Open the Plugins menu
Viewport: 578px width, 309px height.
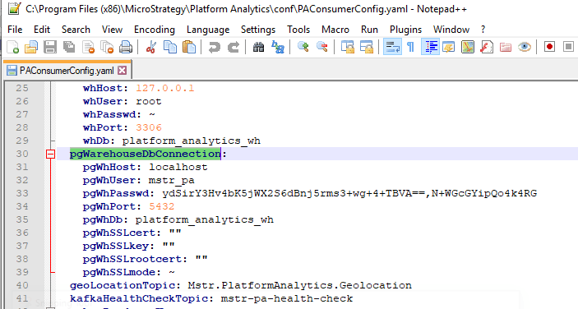click(x=405, y=30)
